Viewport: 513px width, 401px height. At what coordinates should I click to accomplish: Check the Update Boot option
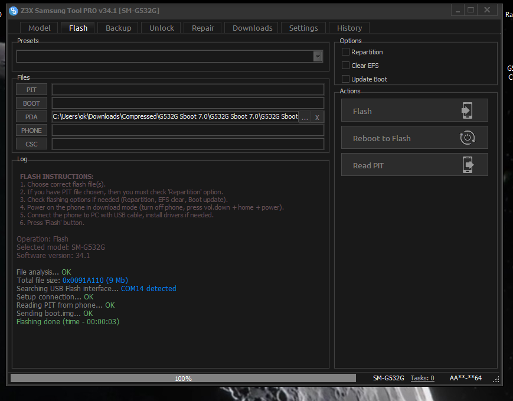coord(345,79)
